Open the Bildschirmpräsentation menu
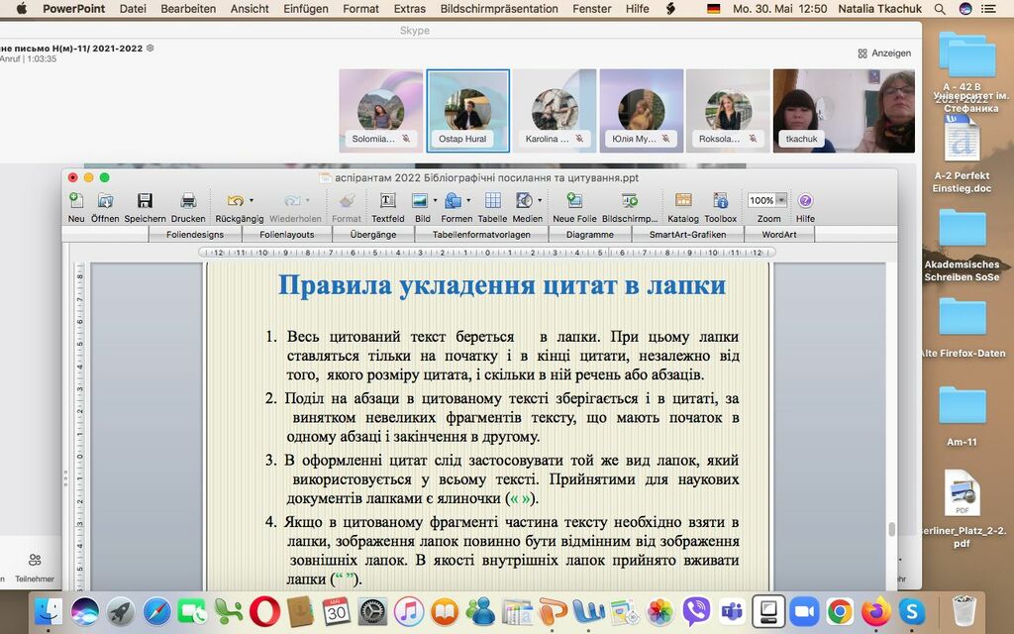 [x=499, y=9]
